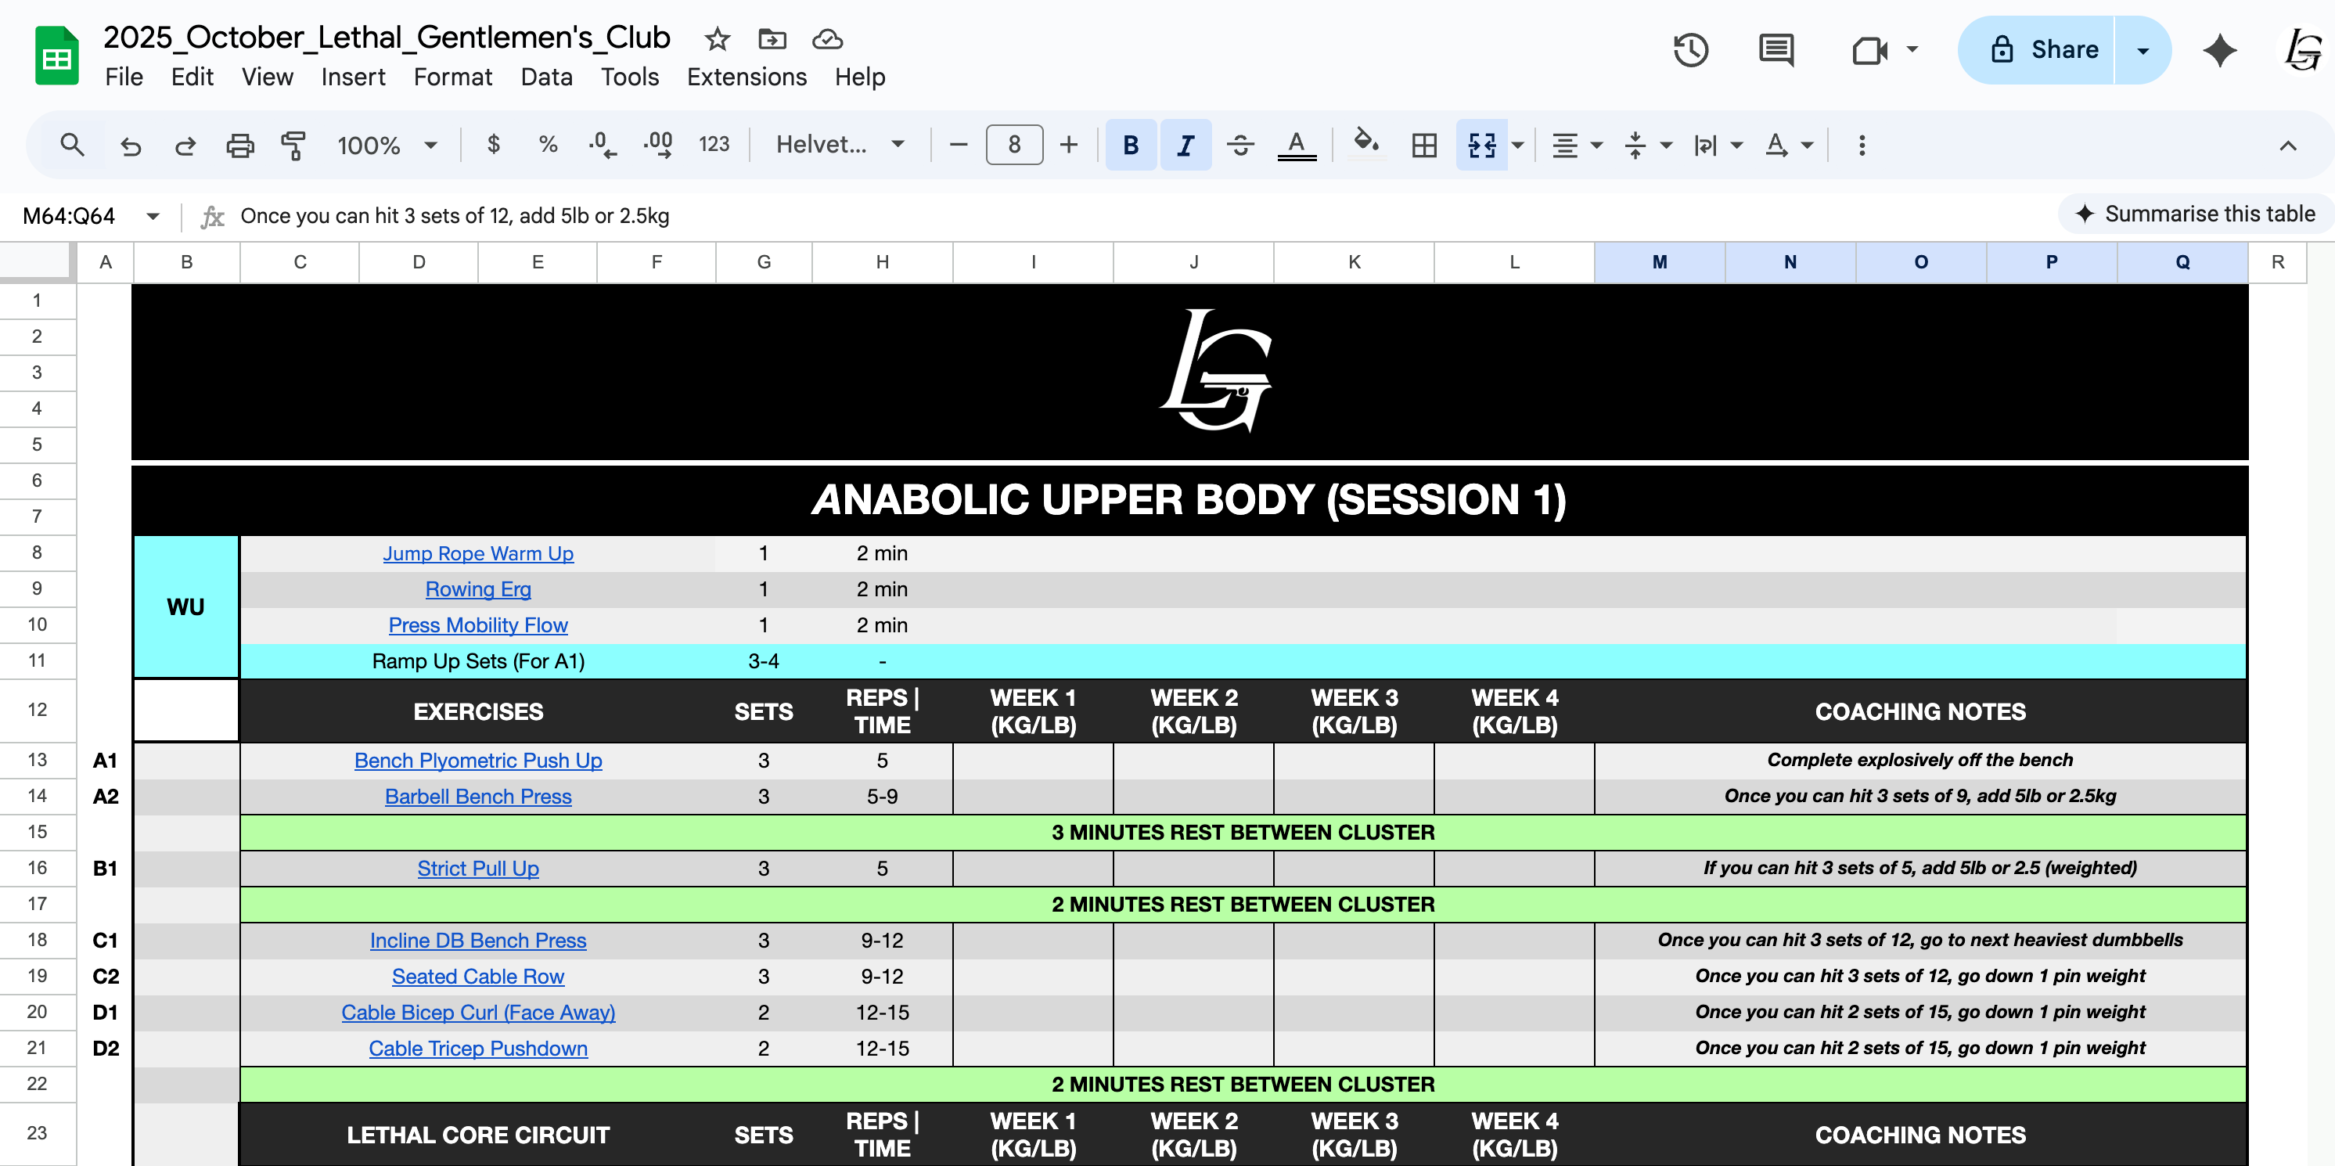The height and width of the screenshot is (1166, 2335).
Task: Toggle bold formatting button
Action: pos(1131,145)
